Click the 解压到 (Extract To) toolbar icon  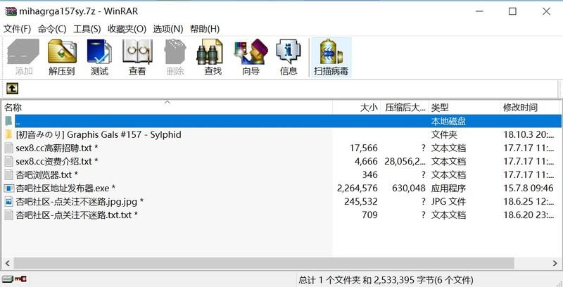[61, 57]
